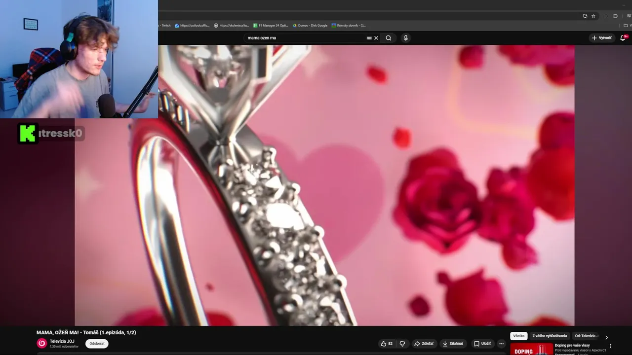Open 'Doping pre vaše vlasy' ad title
Screen dimensions: 632x355
572,345
